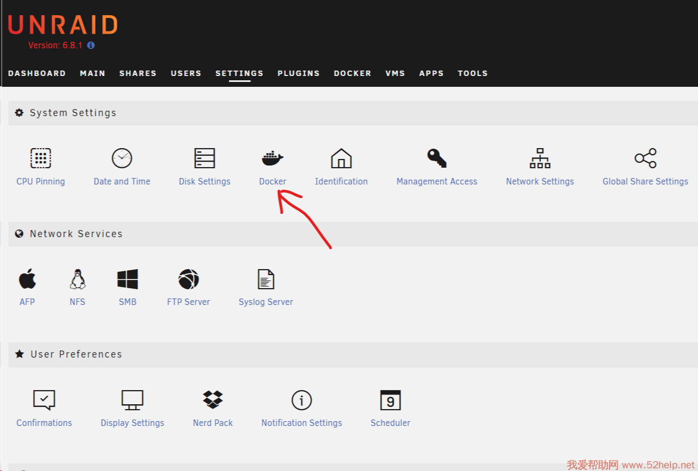Click the AFP apple icon
The width and height of the screenshot is (698, 471).
point(27,279)
